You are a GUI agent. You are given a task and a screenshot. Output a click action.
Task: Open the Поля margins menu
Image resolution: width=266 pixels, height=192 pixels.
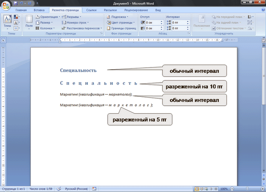coord(29,22)
